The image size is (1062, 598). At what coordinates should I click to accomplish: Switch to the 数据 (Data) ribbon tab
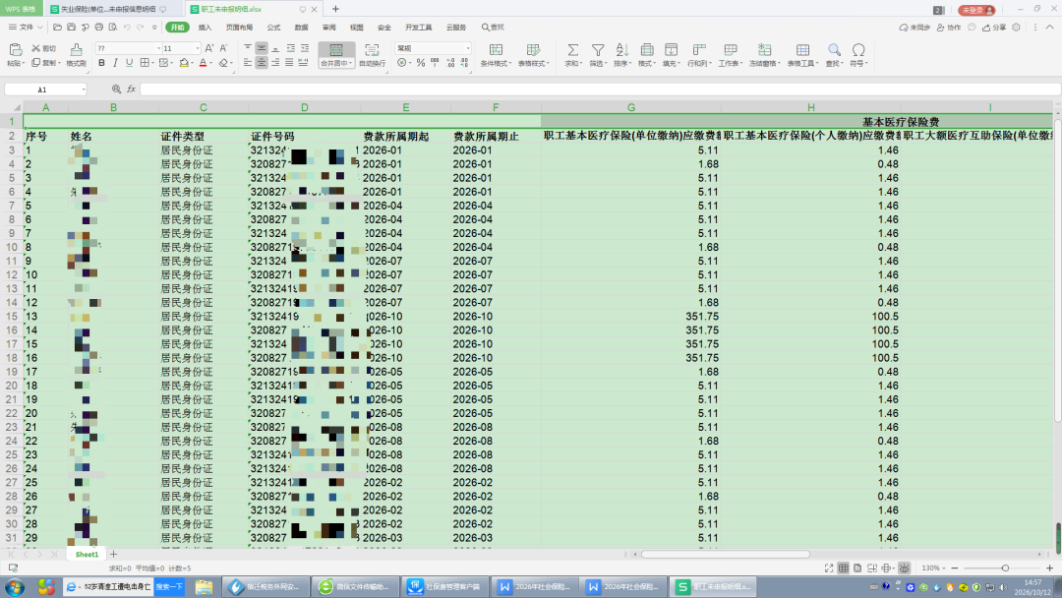[x=302, y=28]
